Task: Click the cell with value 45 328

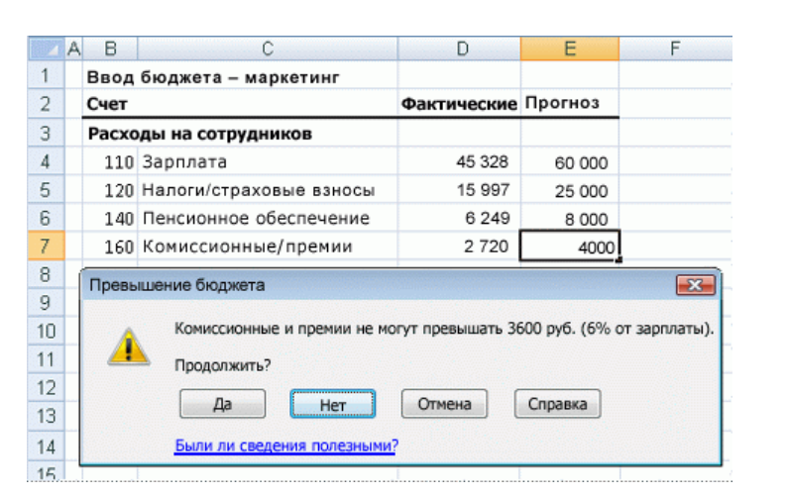Action: coord(459,162)
